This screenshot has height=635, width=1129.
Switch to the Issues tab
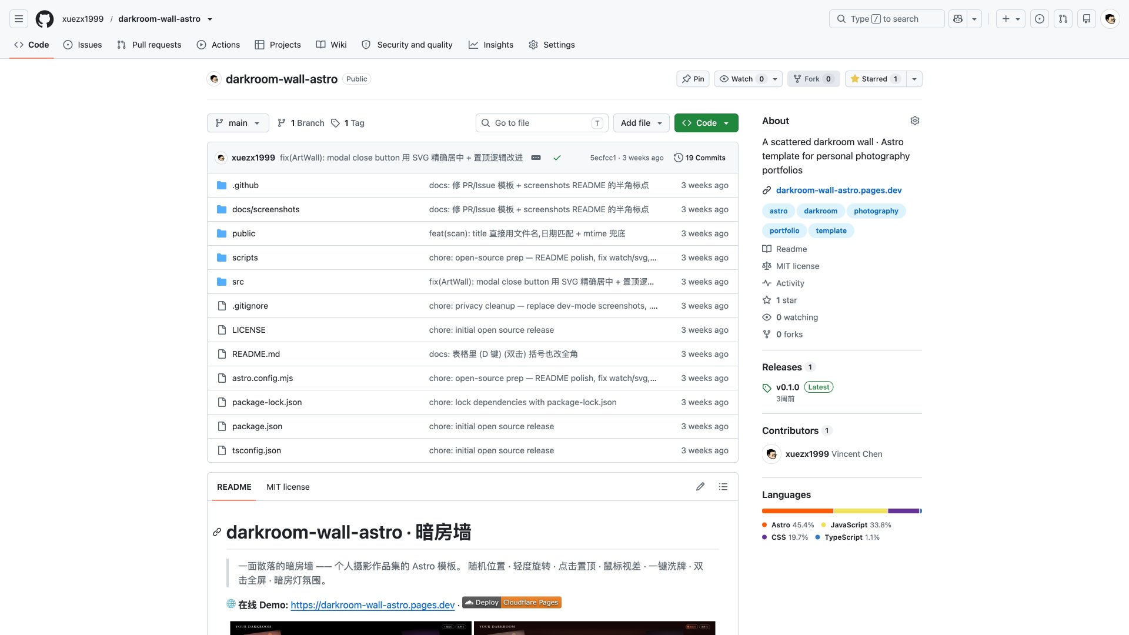82,45
